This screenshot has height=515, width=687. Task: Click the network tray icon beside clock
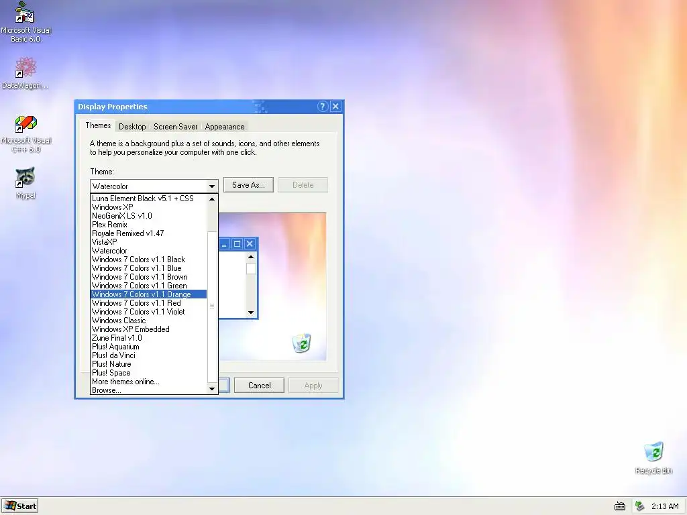click(x=639, y=506)
